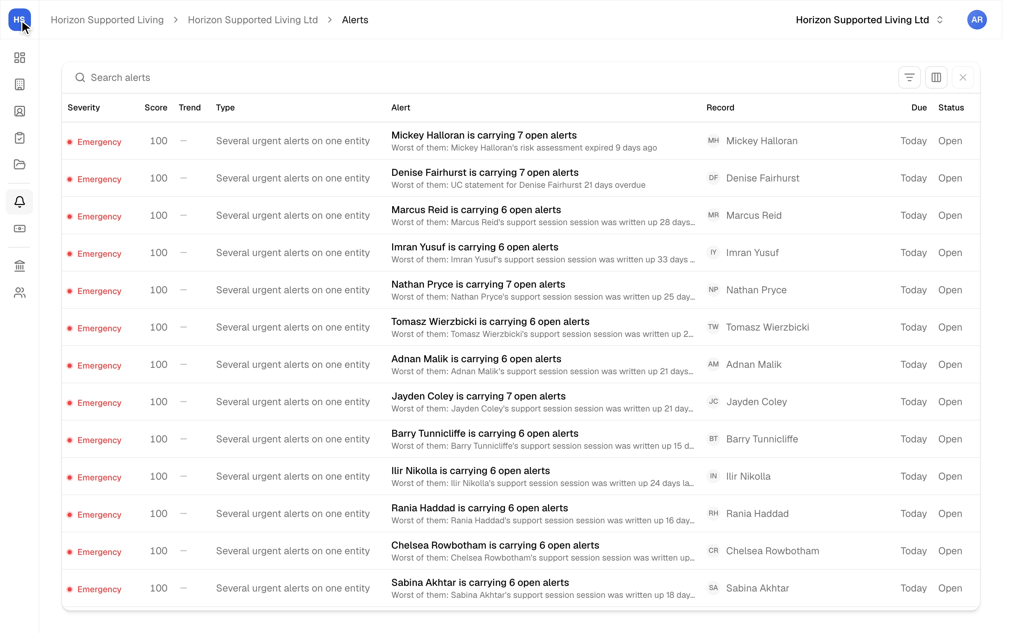Open the dashboard grid icon in sidebar
Viewport: 1013px width, 633px height.
click(20, 57)
